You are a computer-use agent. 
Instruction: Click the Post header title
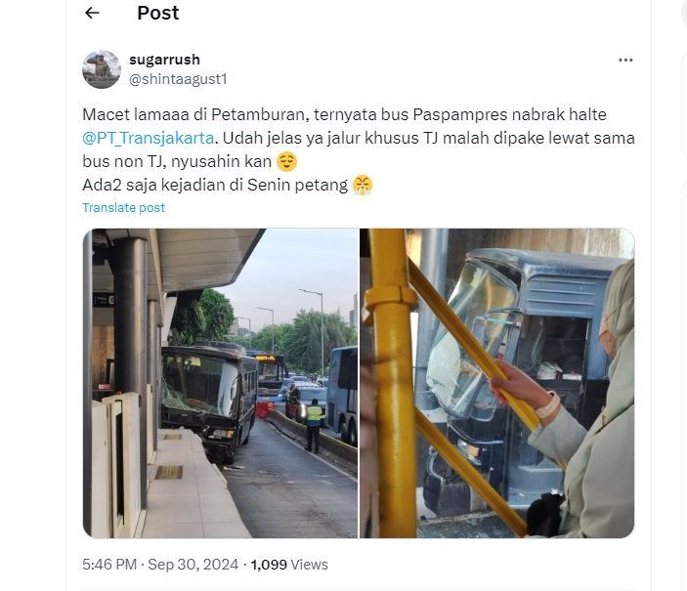(x=158, y=13)
